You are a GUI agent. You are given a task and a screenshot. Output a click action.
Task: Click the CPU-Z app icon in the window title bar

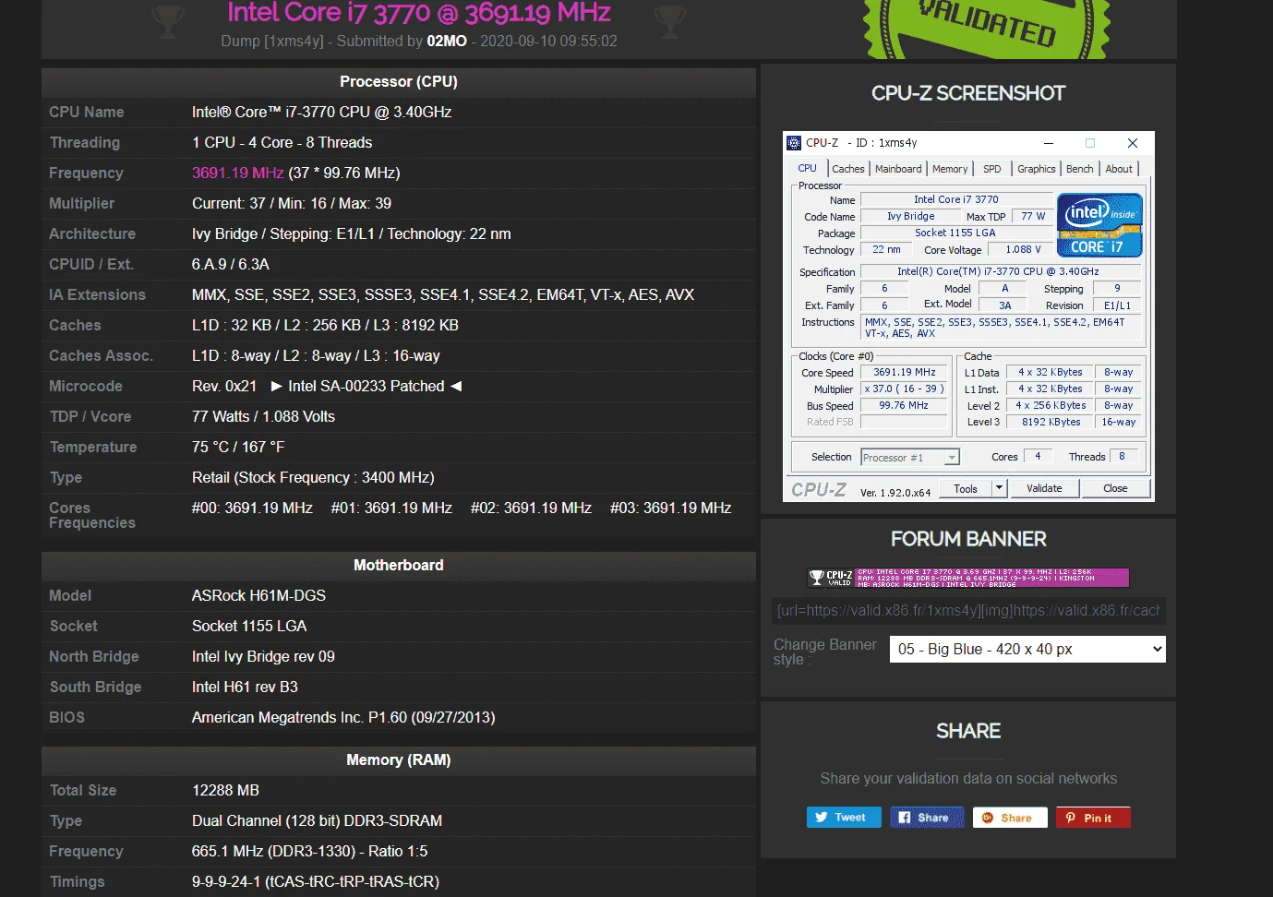[x=794, y=143]
